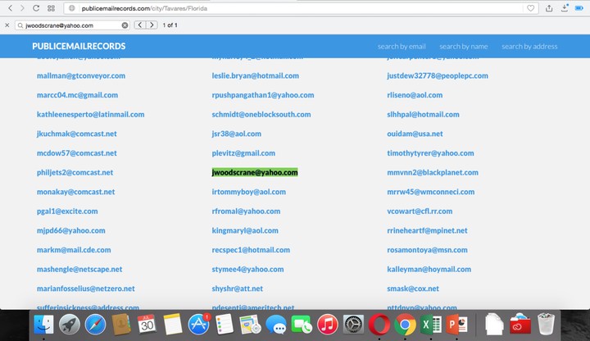The image size is (590, 341).
Task: Open mallman@gtconveyor.com link
Action: tap(81, 75)
